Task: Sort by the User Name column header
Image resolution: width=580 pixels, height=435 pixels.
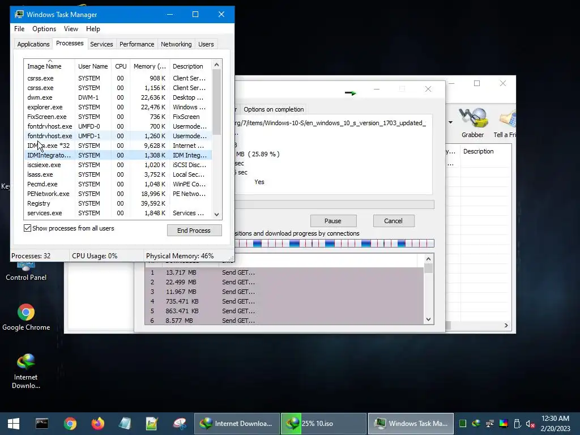Action: coord(93,66)
